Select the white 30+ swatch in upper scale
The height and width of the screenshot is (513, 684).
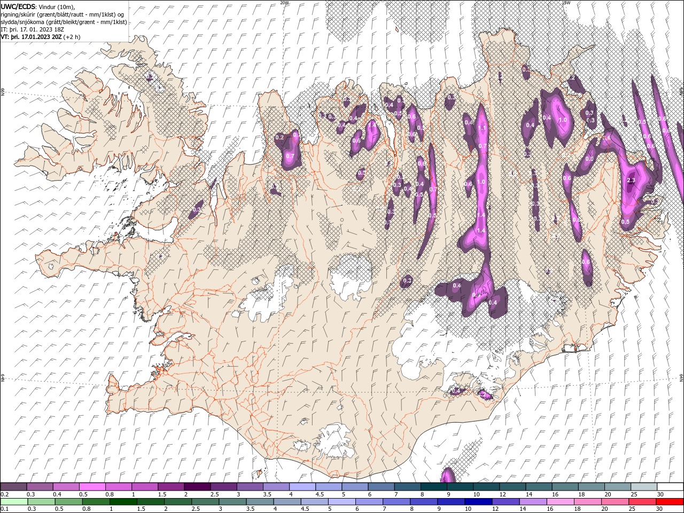click(670, 487)
